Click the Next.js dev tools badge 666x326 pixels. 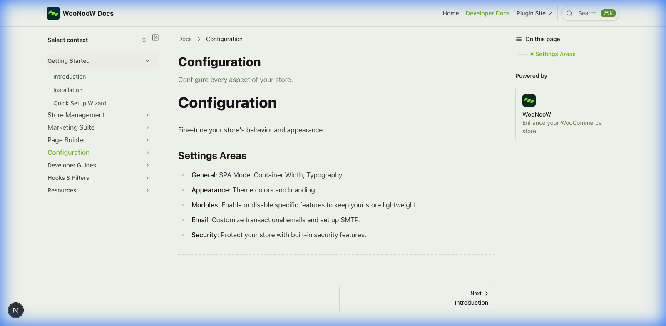point(16,310)
